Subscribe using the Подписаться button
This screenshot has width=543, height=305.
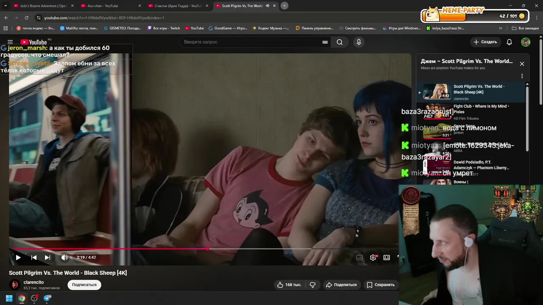tap(84, 285)
